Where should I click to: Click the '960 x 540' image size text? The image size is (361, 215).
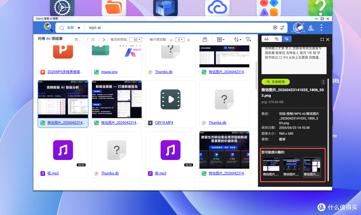pyautogui.click(x=286, y=134)
